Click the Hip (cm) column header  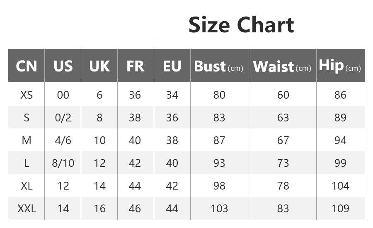coord(340,66)
